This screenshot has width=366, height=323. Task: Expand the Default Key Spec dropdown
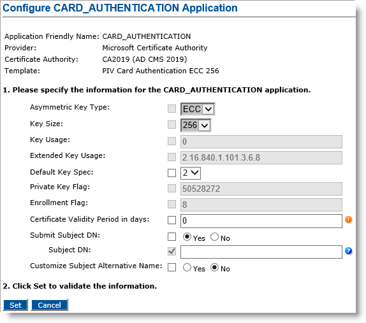tap(191, 173)
